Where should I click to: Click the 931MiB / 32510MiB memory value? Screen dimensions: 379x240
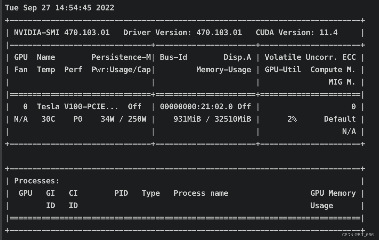pos(212,119)
